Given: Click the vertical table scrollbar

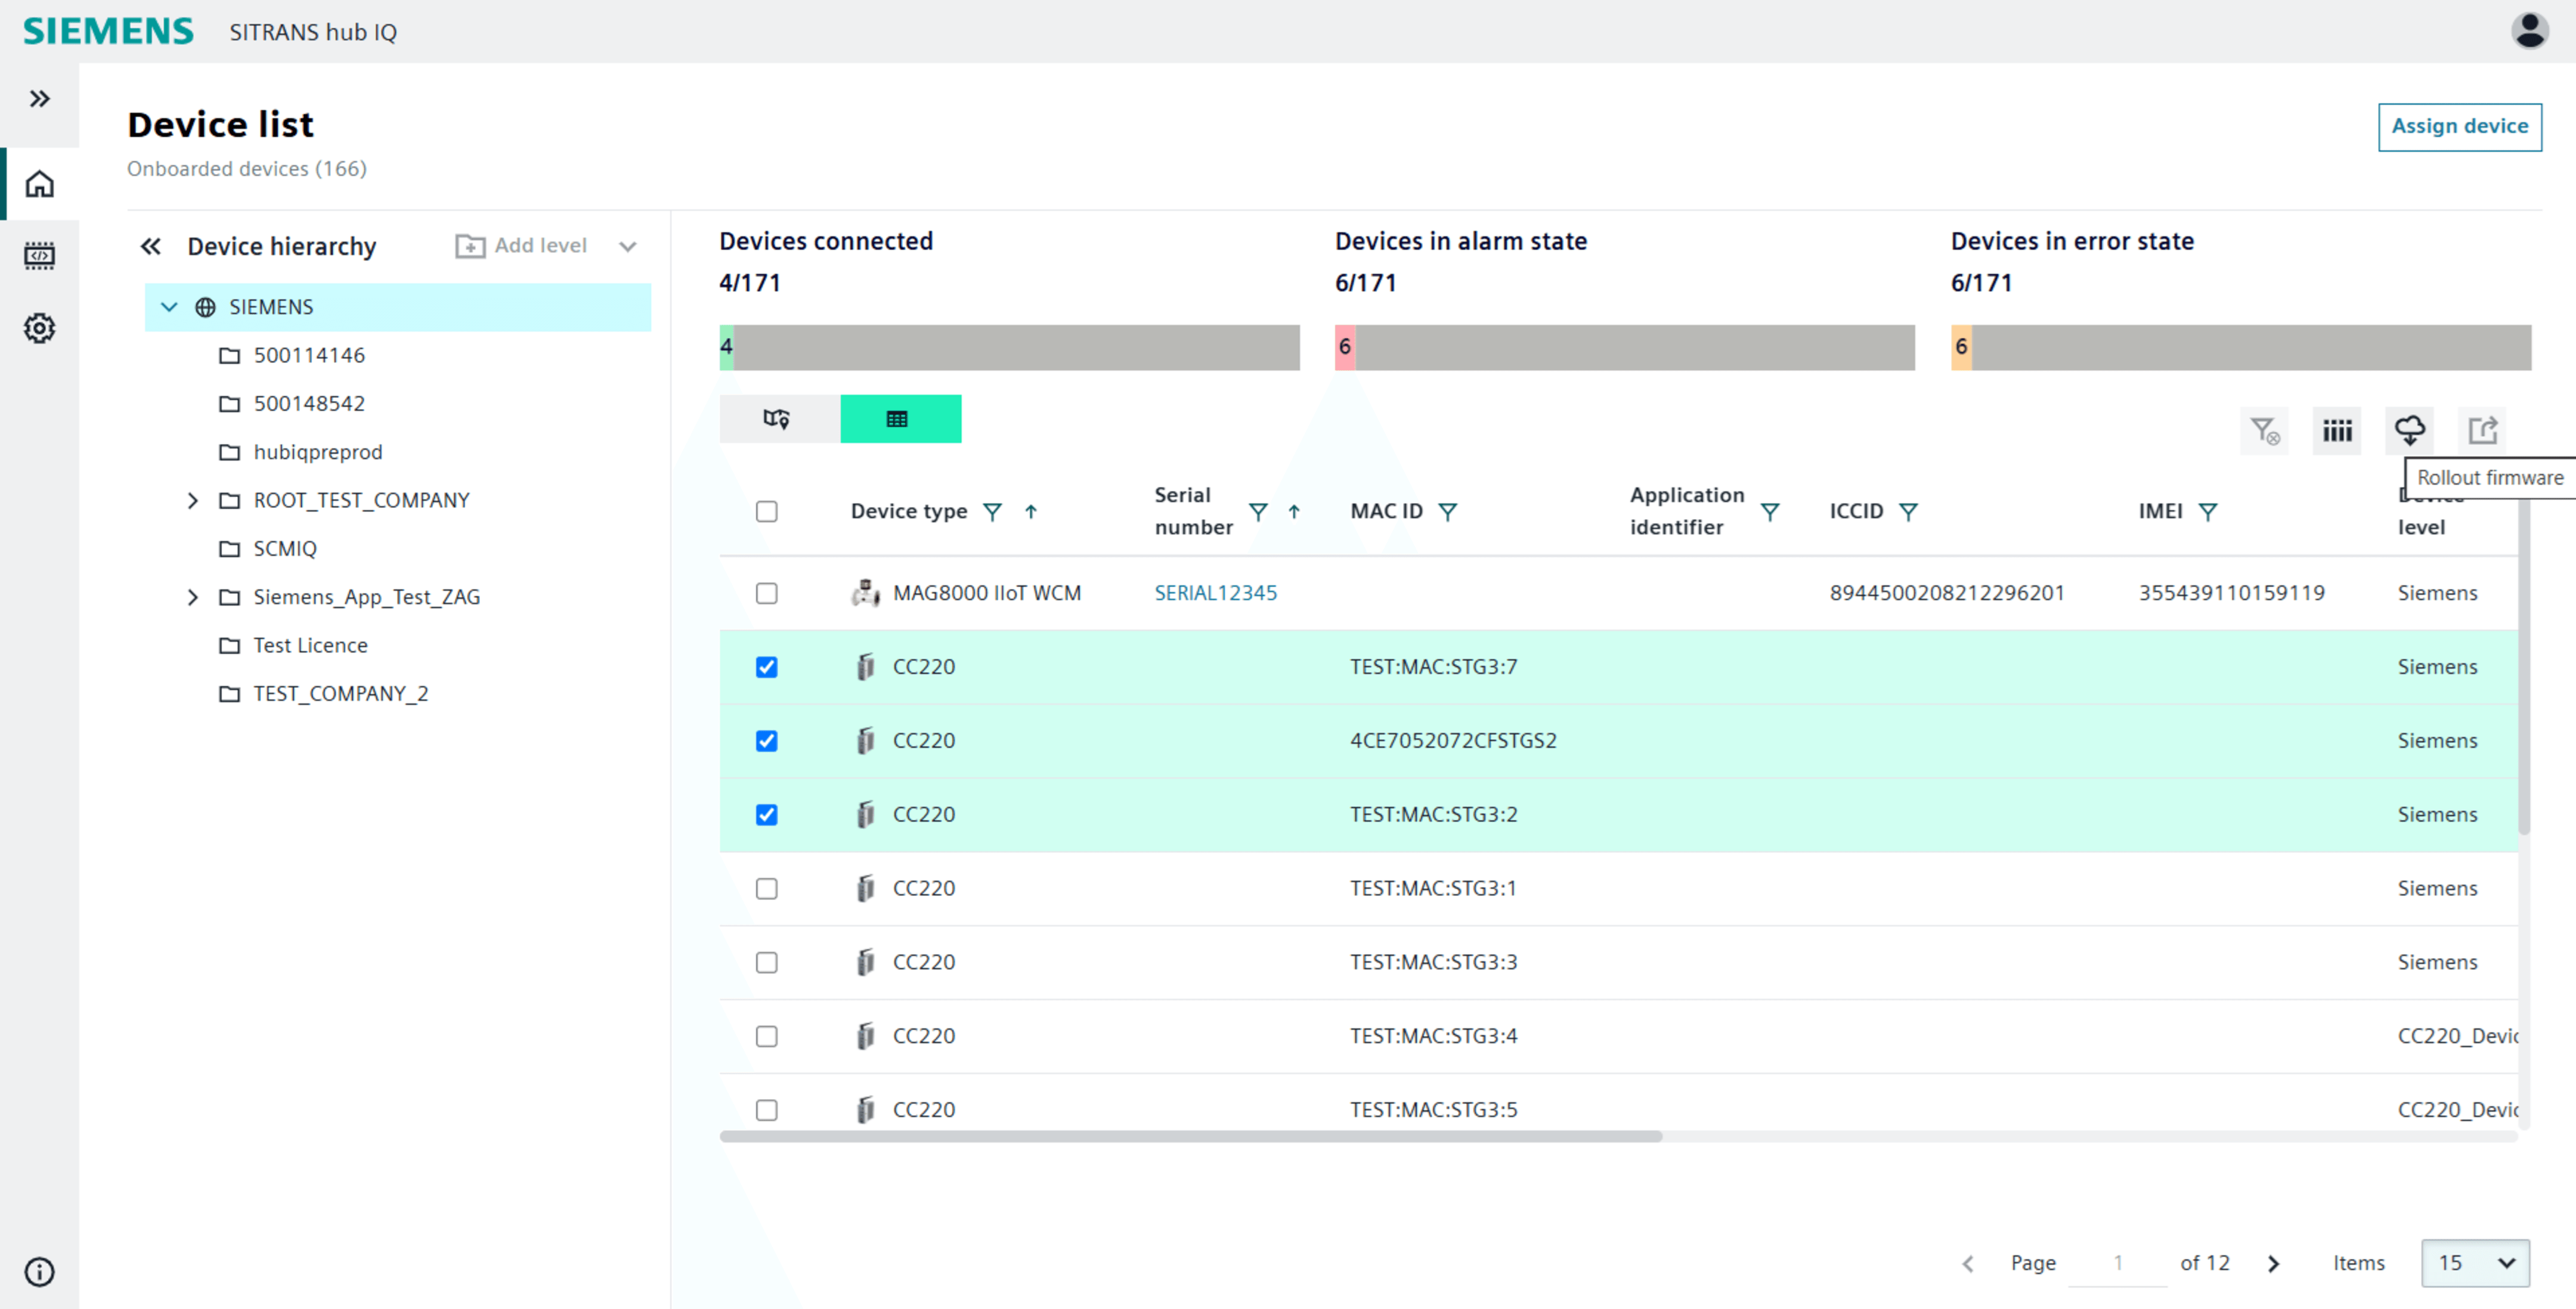Looking at the screenshot, I should click(x=2524, y=665).
